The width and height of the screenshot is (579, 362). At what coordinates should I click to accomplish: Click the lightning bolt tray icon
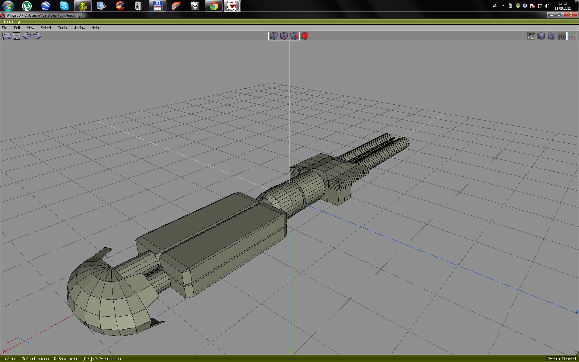(x=525, y=5)
